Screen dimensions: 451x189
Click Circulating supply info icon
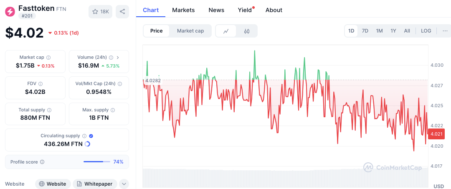pos(84,136)
